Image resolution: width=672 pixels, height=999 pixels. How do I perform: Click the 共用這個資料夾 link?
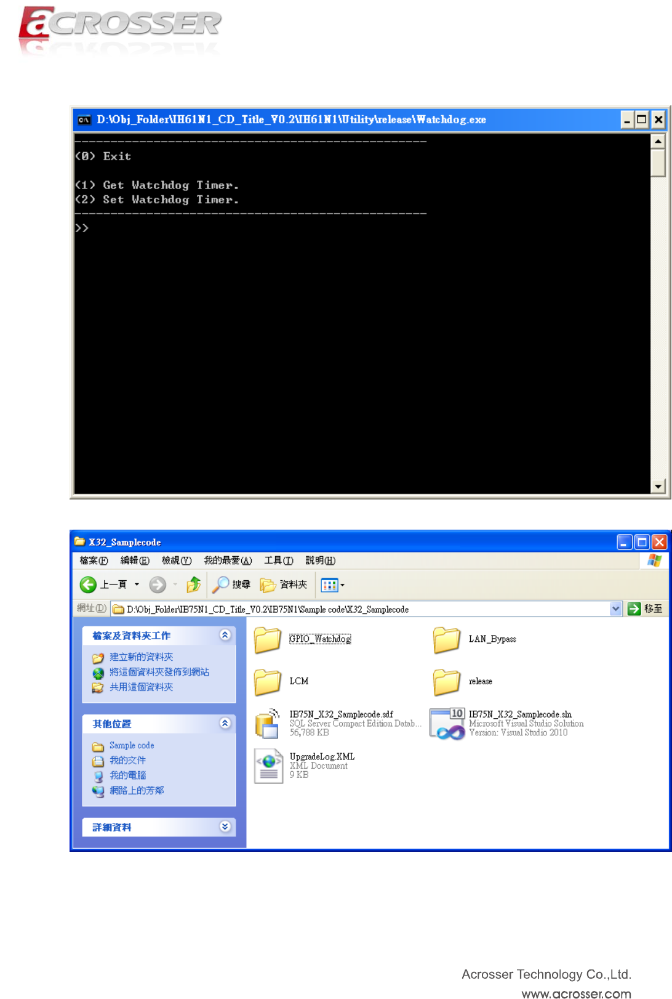pos(141,687)
